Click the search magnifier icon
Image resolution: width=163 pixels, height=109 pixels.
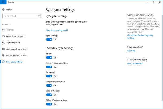[39, 16]
